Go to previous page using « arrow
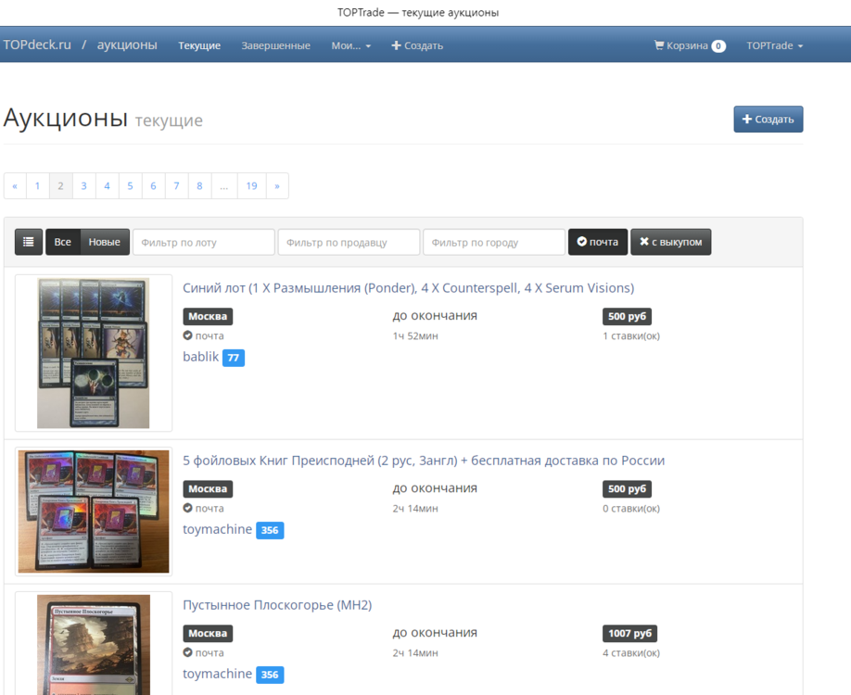This screenshot has height=695, width=851. [x=15, y=186]
